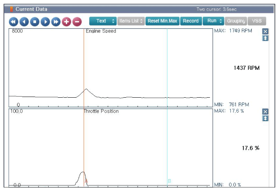
Task: Click the Reset Min.Max button
Action: pos(162,21)
